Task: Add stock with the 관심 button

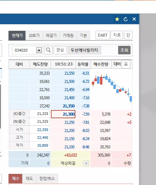Action: point(60,50)
